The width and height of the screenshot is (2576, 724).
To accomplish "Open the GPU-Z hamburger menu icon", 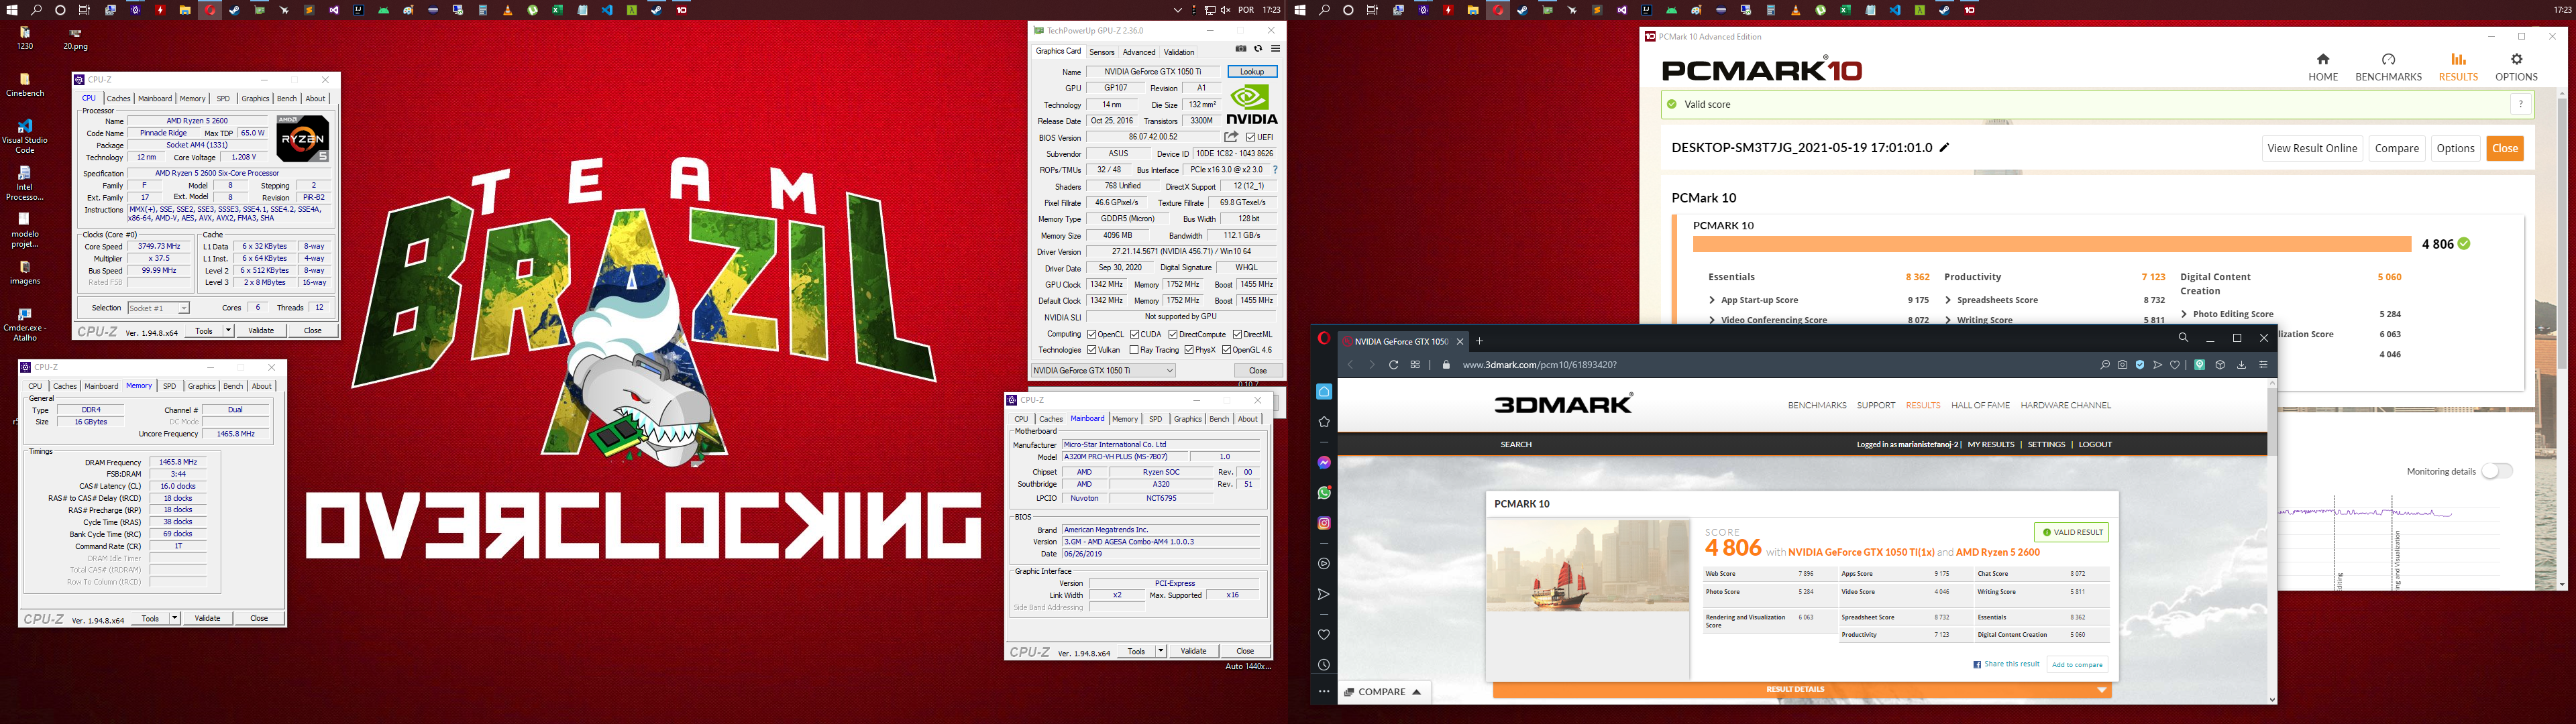I will (1275, 49).
